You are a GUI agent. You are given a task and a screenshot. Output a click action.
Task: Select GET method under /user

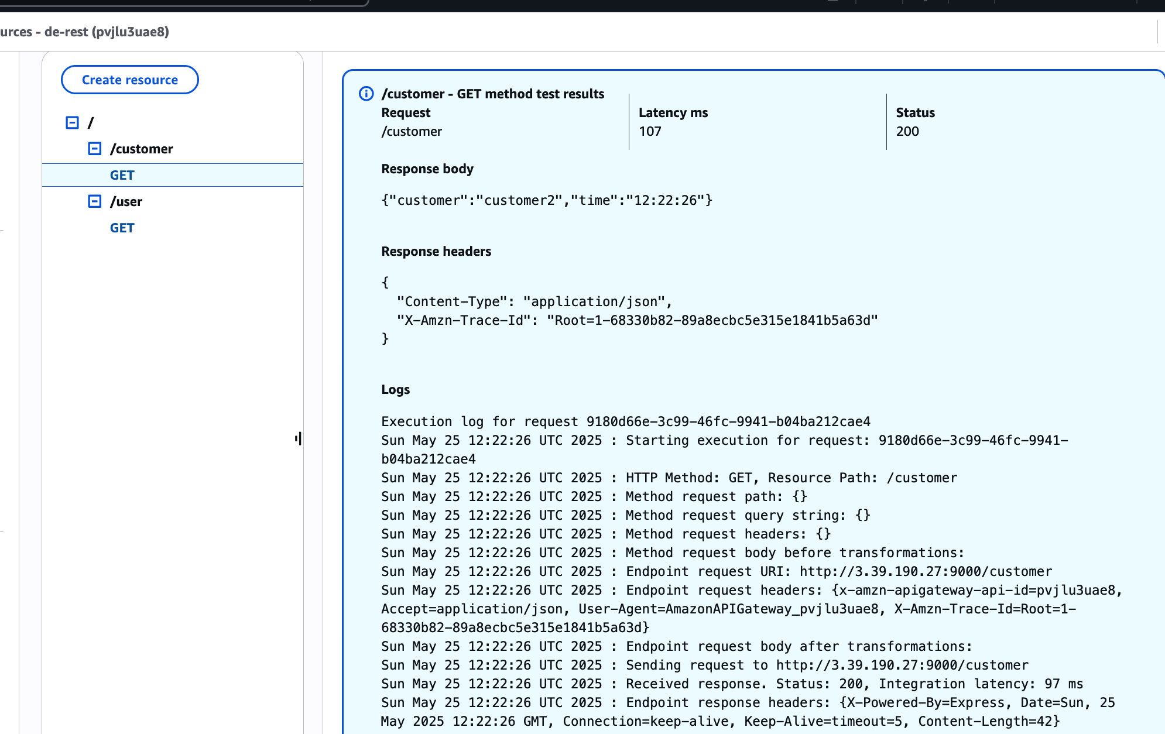[122, 228]
